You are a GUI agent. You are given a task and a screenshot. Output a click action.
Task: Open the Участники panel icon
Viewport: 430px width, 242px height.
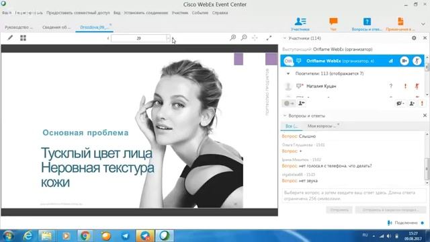(x=300, y=24)
